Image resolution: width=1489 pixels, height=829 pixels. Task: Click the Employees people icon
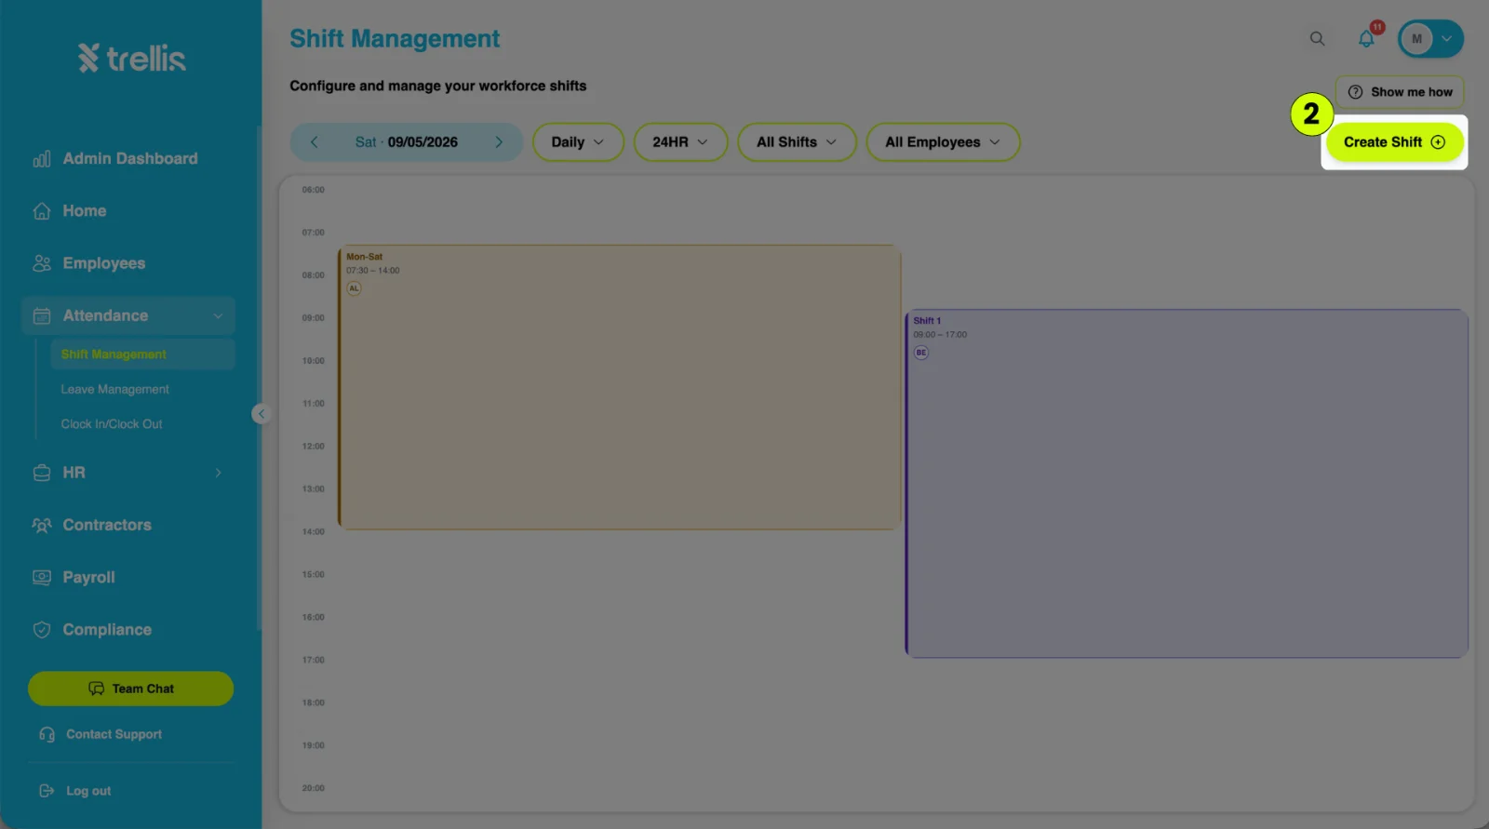42,263
